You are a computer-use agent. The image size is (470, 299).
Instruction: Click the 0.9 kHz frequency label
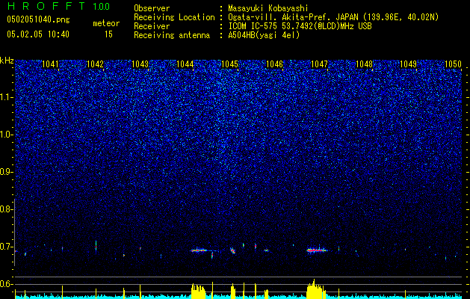[x=5, y=172]
